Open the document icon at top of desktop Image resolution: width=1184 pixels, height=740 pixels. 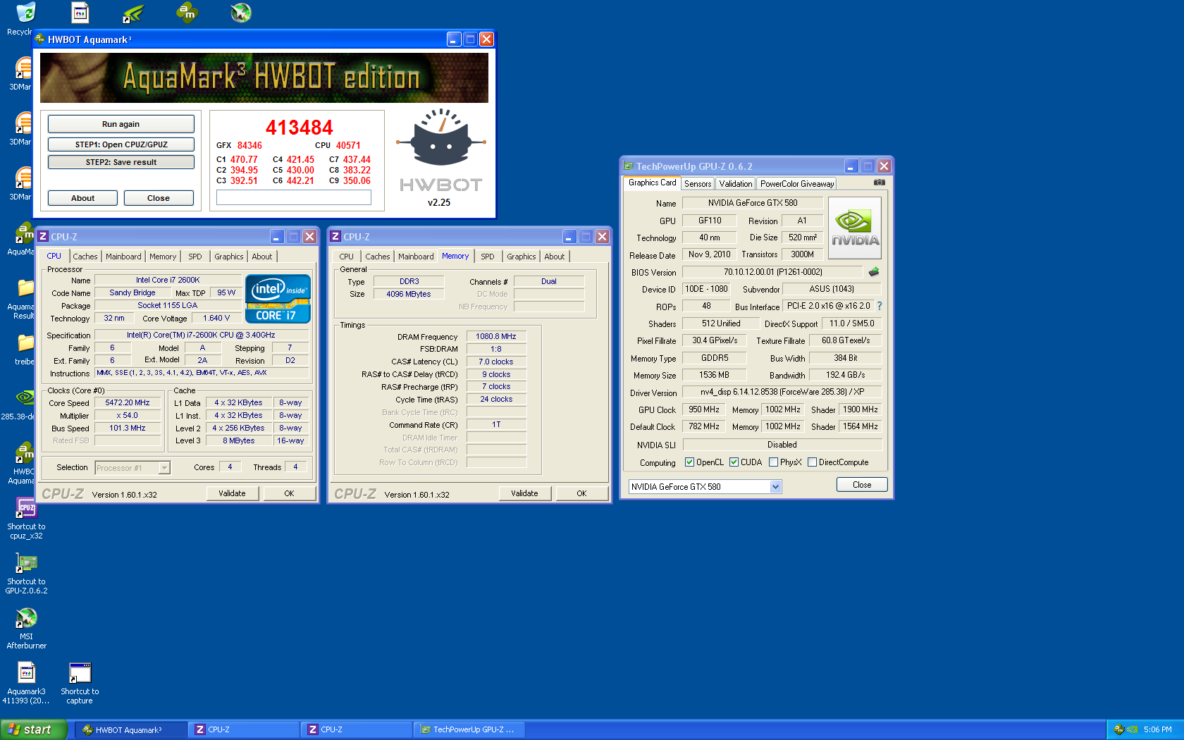point(80,13)
